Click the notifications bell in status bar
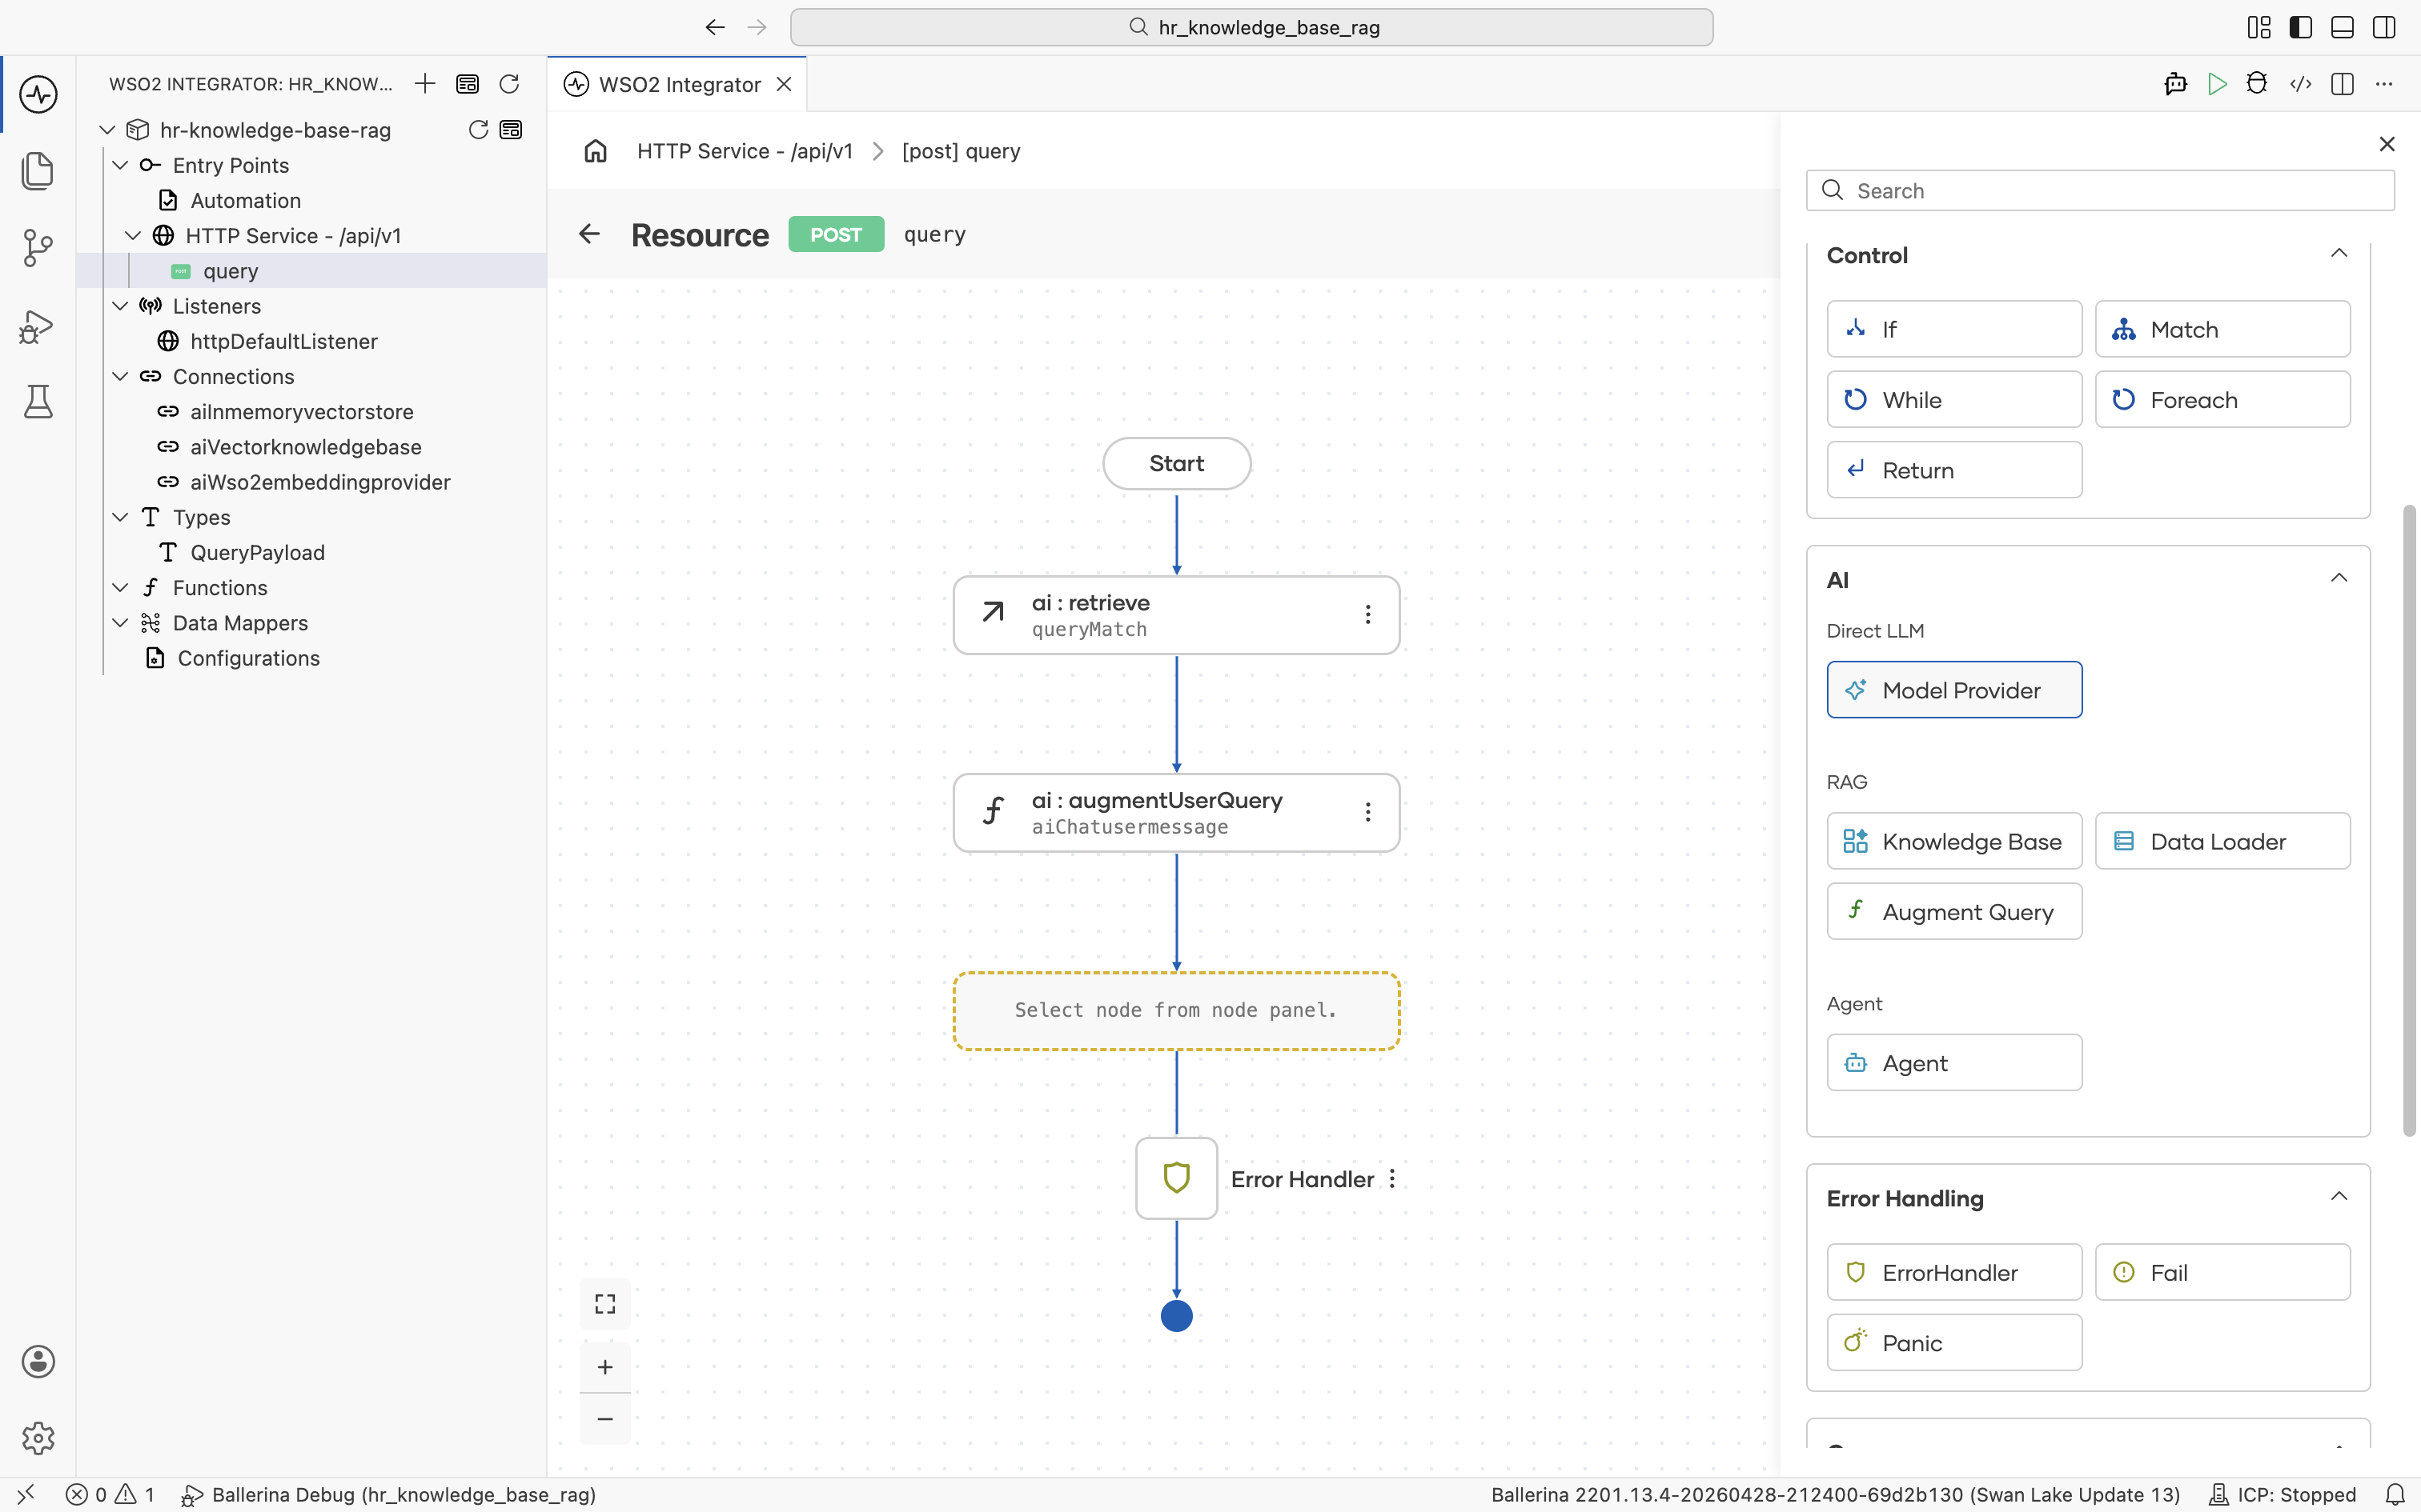The width and height of the screenshot is (2421, 1512). (x=2395, y=1494)
